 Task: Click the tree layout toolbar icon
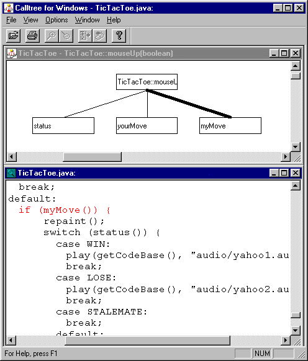[x=85, y=36]
